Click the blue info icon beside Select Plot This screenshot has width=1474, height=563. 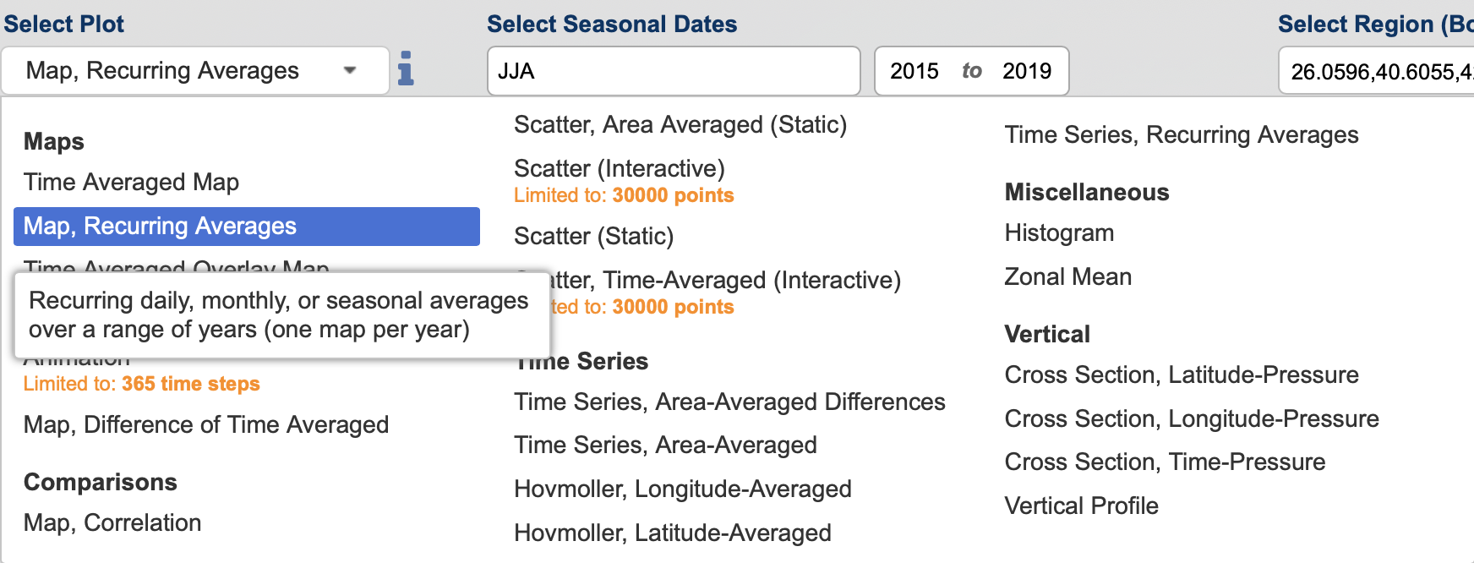pos(406,68)
